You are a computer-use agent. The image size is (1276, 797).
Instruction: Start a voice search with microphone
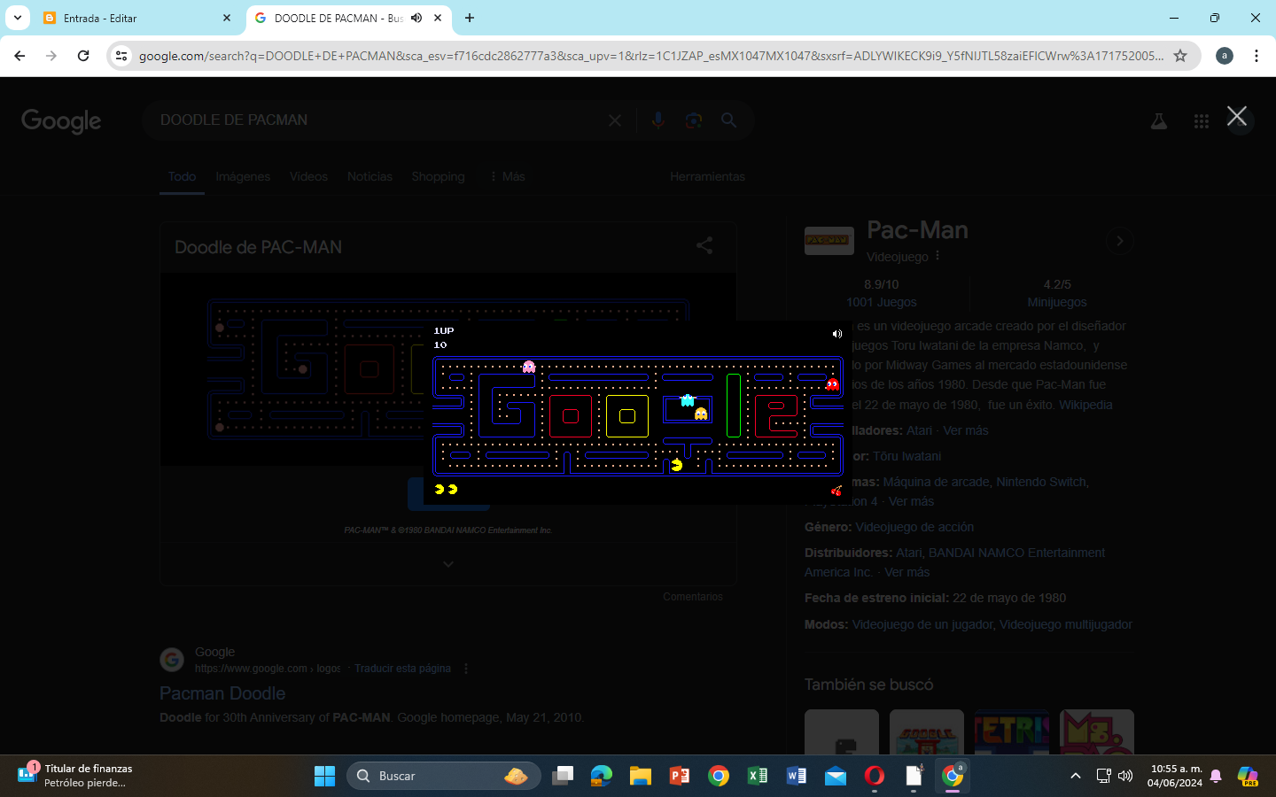coord(657,120)
